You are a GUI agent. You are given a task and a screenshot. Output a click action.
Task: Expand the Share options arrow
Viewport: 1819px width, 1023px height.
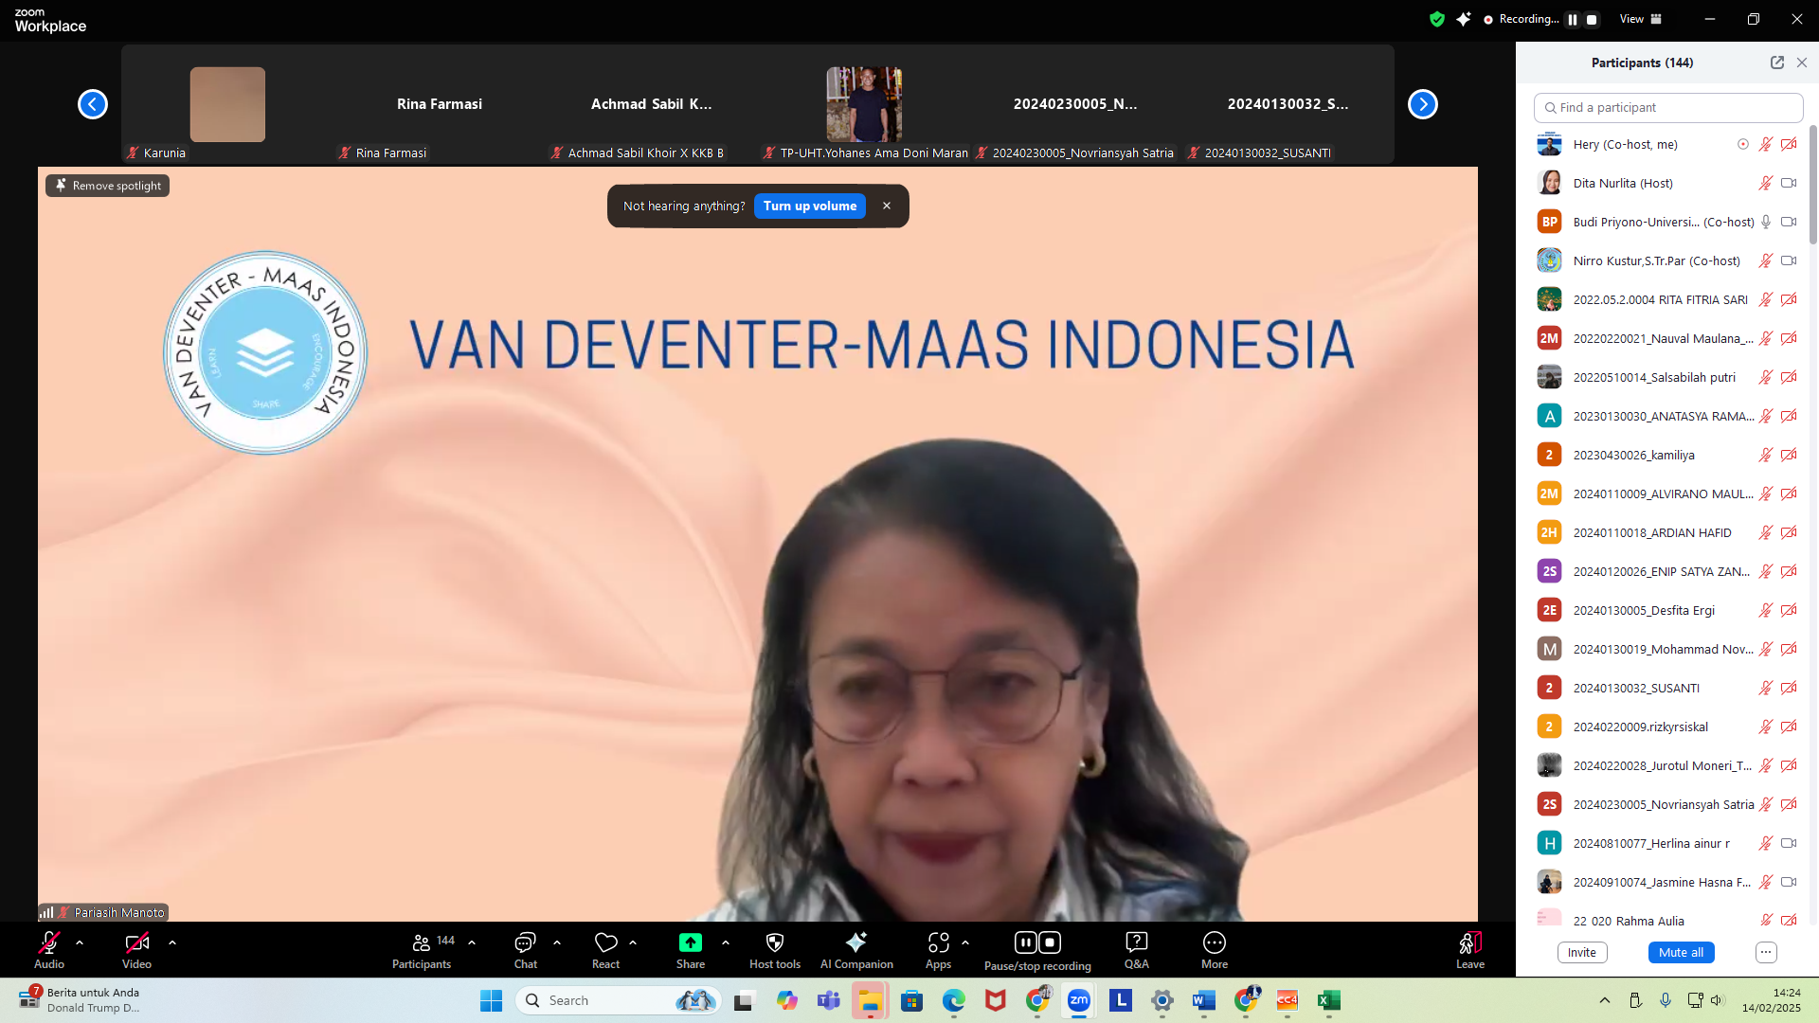[x=726, y=942]
